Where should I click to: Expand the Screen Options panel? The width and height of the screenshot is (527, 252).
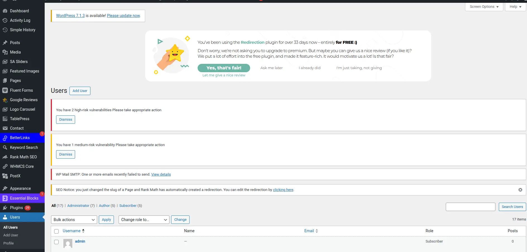point(484,7)
